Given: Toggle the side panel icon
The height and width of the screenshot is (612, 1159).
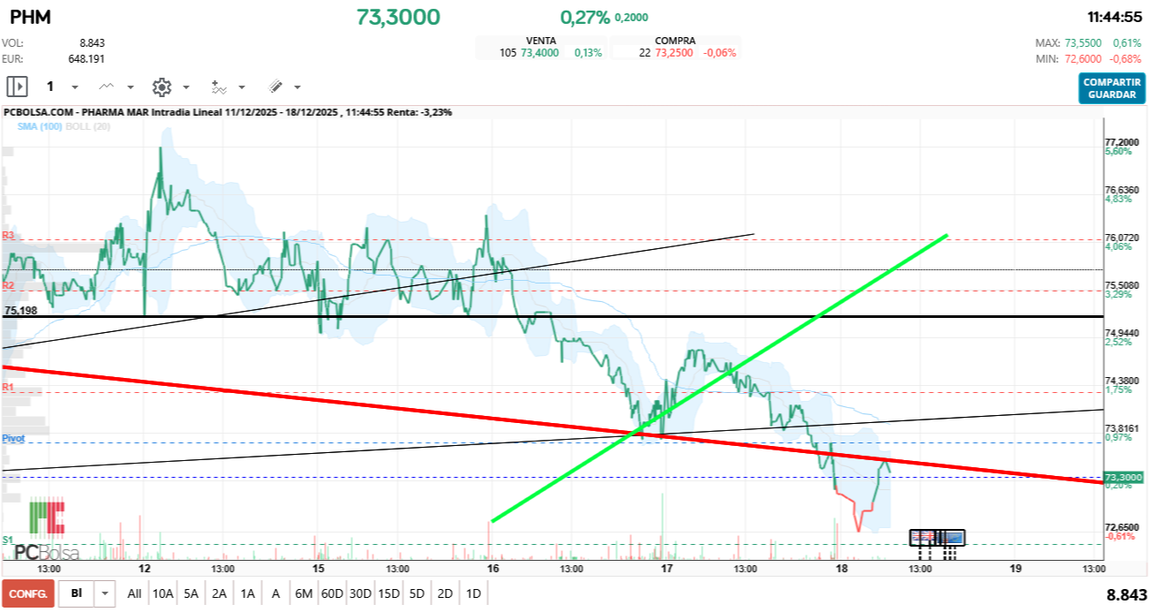Looking at the screenshot, I should pyautogui.click(x=18, y=87).
